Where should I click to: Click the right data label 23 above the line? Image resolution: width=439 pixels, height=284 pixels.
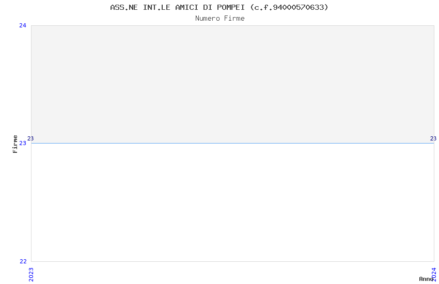(x=433, y=138)
